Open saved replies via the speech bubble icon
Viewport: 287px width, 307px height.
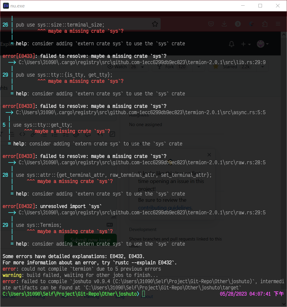(88, 134)
